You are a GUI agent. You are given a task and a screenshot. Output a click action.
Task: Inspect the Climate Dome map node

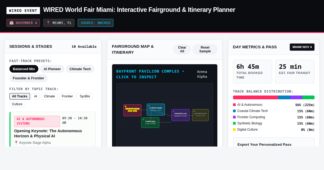[x=156, y=110]
